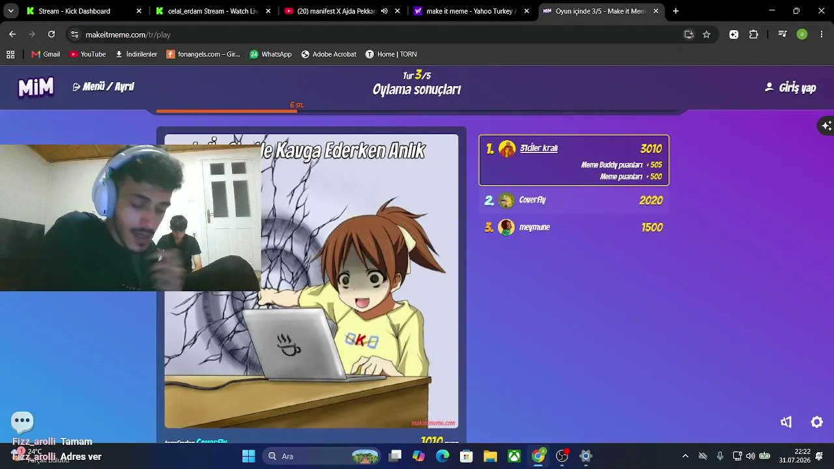Image resolution: width=834 pixels, height=469 pixels.
Task: Click score 3010 in leaderboard
Action: pyautogui.click(x=651, y=149)
